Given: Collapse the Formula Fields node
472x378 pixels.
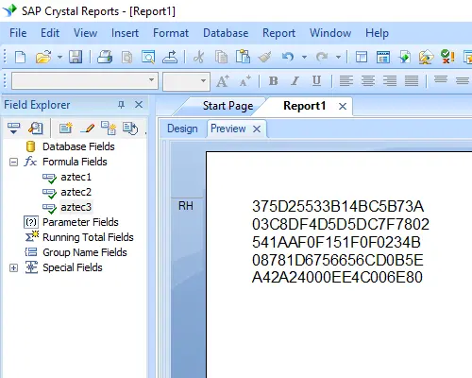Looking at the screenshot, I should click(13, 163).
